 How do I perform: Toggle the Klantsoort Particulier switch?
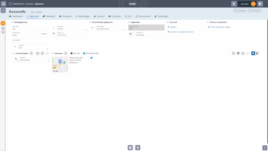(131, 34)
